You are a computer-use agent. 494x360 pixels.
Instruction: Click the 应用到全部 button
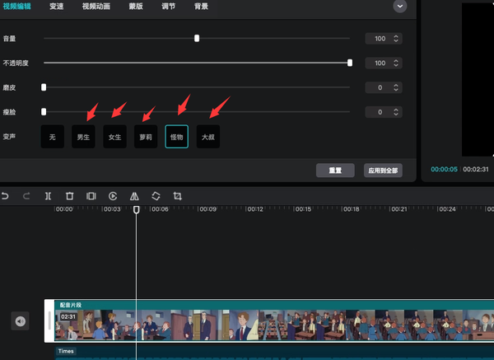383,171
